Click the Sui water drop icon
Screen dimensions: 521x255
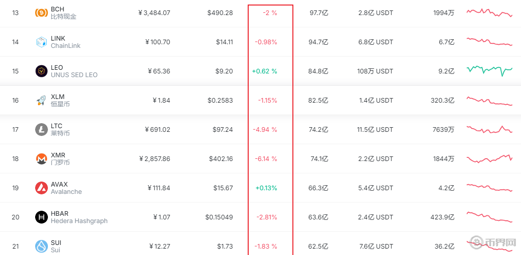42,246
